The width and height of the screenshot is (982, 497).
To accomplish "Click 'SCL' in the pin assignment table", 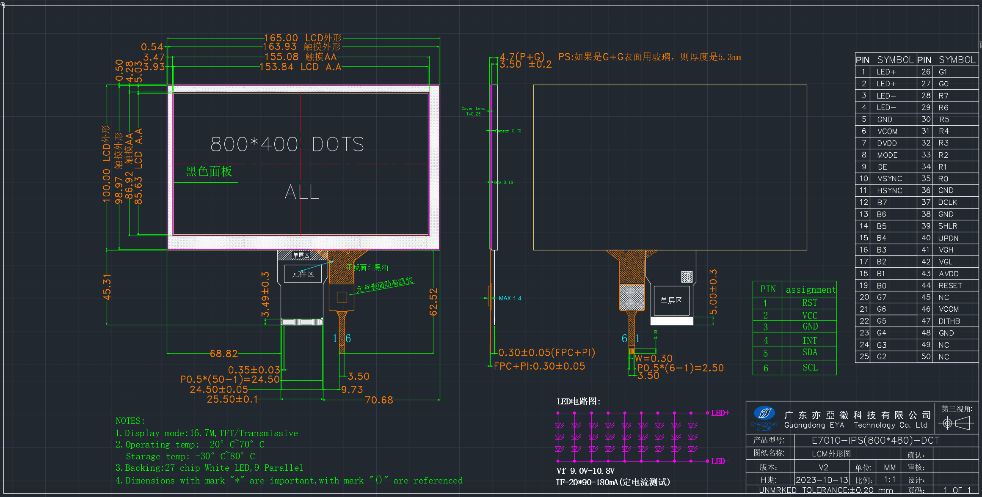I will coord(810,368).
